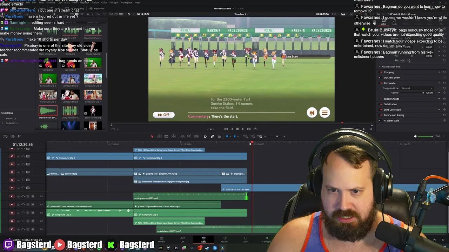Click Insert Clip edit icon
The height and width of the screenshot is (252, 449).
182,136
